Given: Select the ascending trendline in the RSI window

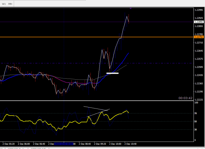Looking at the screenshot, I should (98, 113).
